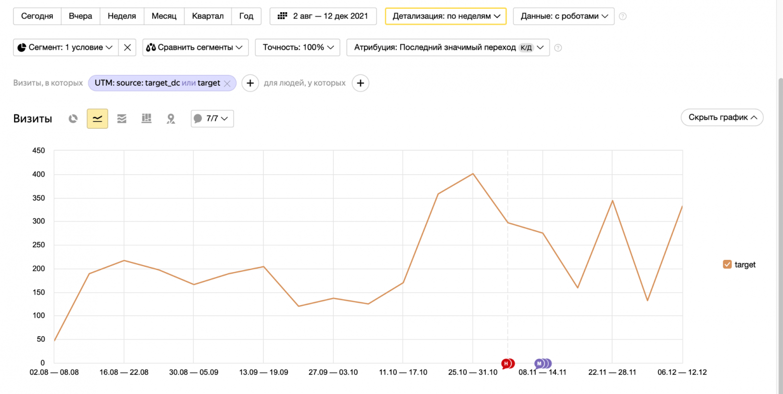
Task: Select the line chart view
Action: click(x=97, y=118)
